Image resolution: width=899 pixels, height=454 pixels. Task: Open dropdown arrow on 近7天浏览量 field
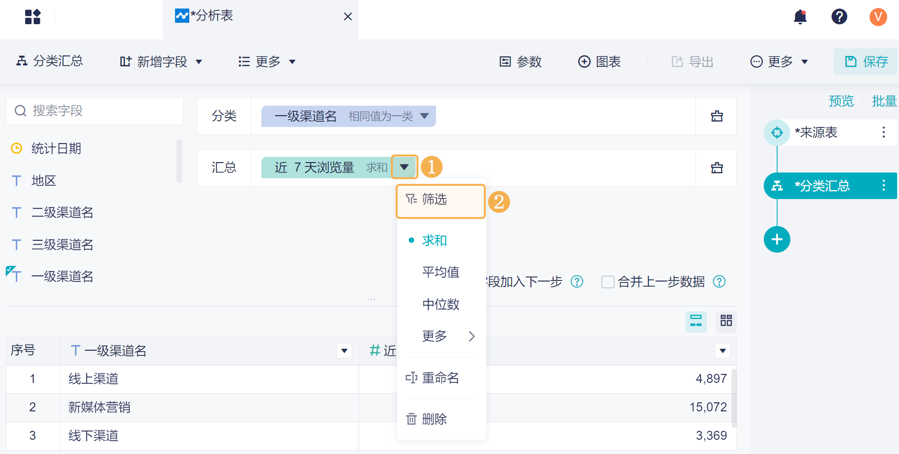click(x=404, y=167)
